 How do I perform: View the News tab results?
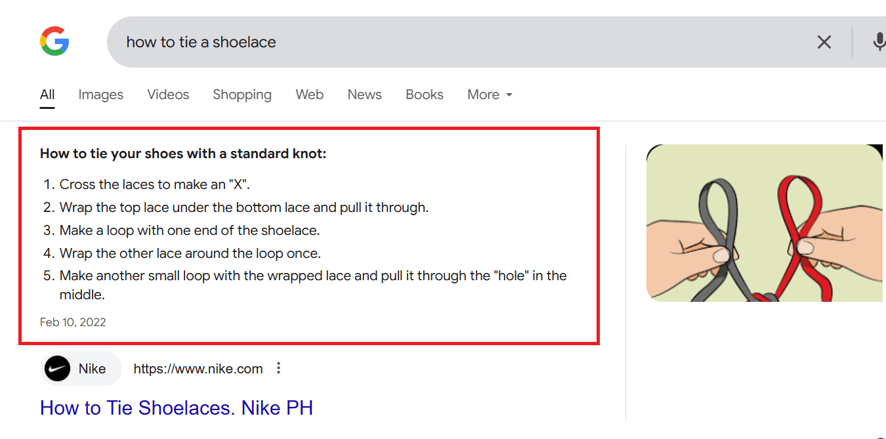tap(364, 94)
